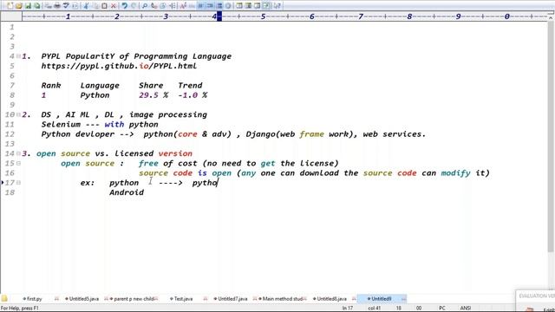The image size is (555, 312).
Task: Click the small icon right of spell check
Action: pyautogui.click(x=75, y=6)
